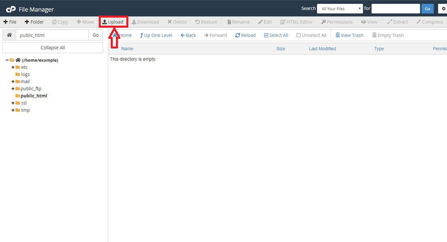Click the View toolbar button
The image size is (447, 242).
pyautogui.click(x=369, y=22)
